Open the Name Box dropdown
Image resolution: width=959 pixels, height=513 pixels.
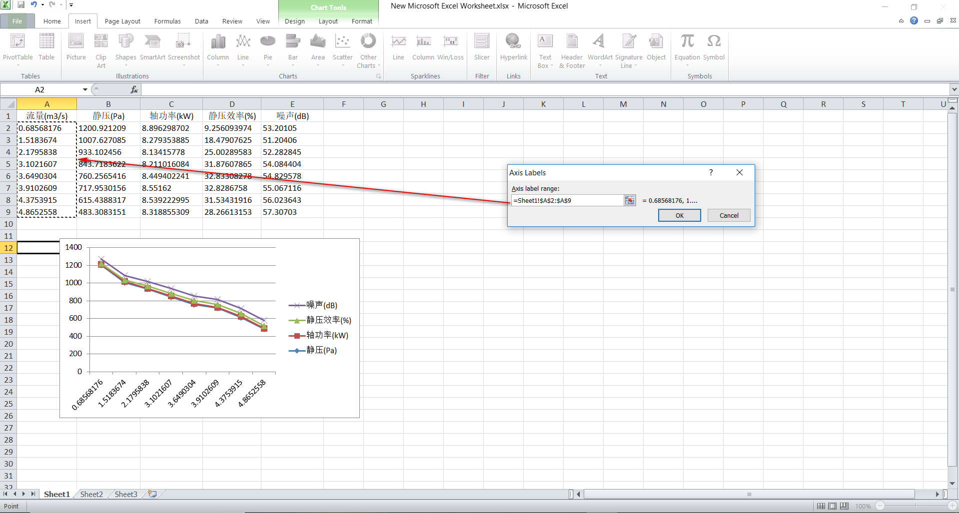click(x=84, y=89)
